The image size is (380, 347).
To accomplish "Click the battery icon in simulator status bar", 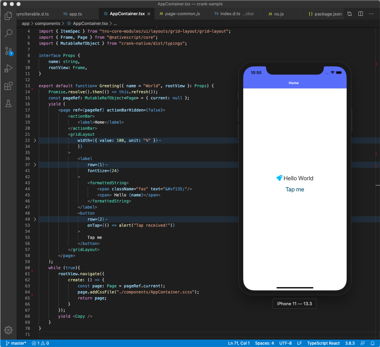I will [x=339, y=72].
